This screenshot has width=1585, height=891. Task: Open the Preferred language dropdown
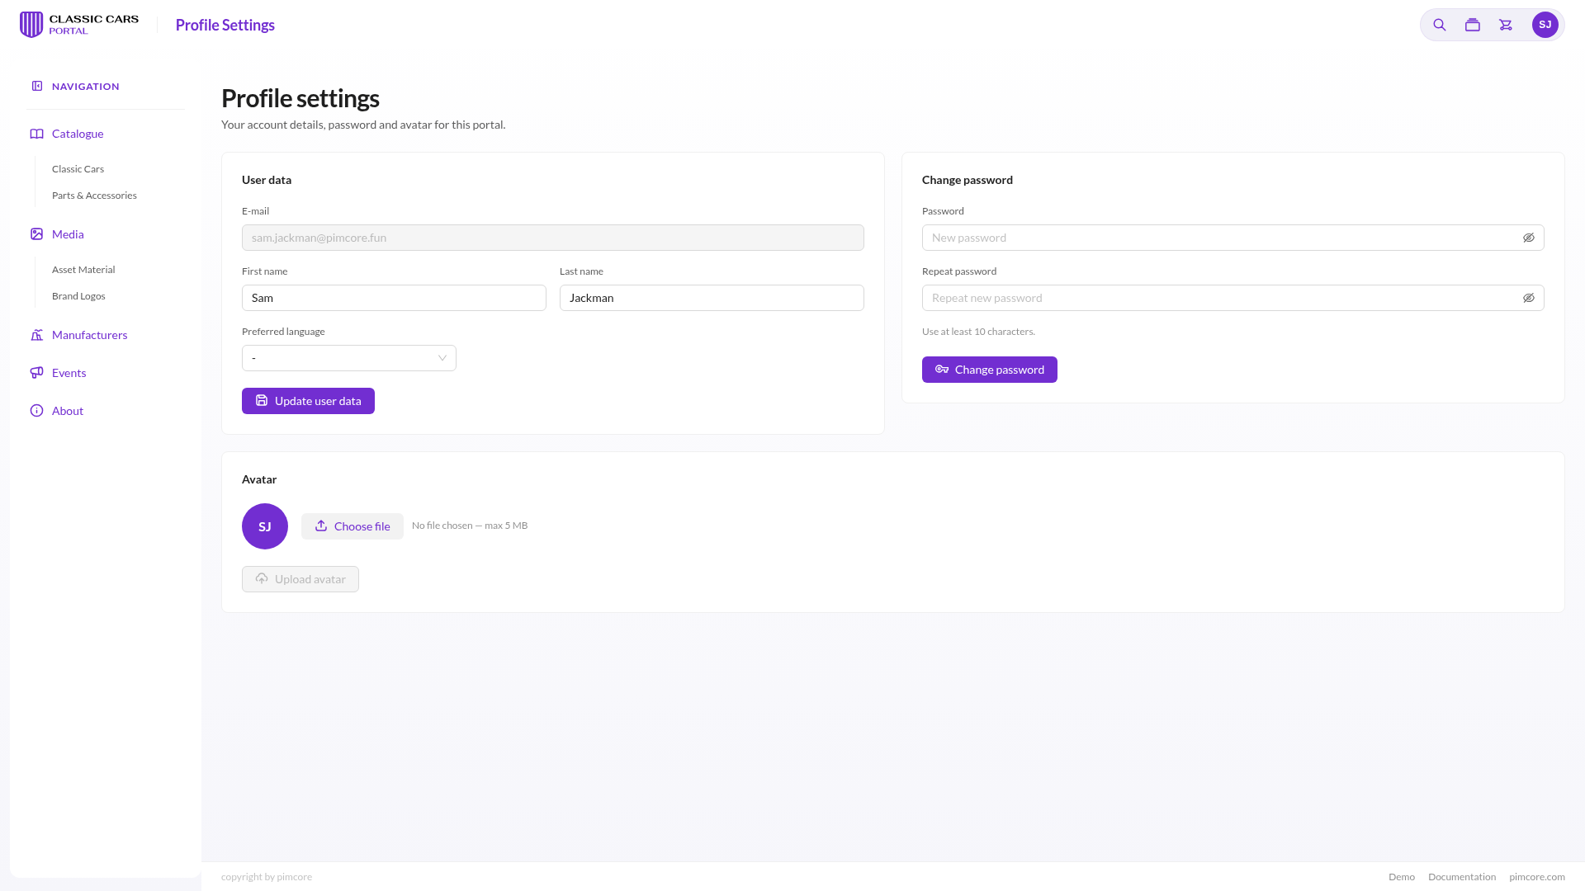[x=349, y=358]
